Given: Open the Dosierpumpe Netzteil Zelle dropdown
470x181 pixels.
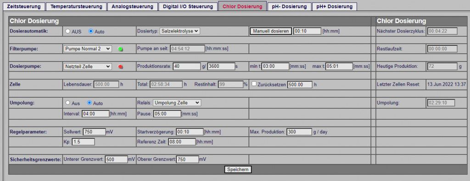Looking at the screenshot, I should 88,66.
